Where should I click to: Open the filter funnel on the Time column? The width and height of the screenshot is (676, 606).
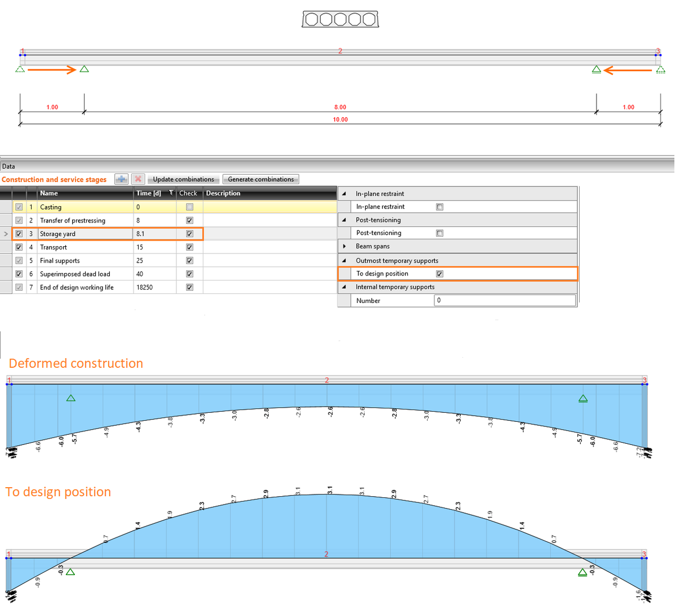(x=171, y=193)
